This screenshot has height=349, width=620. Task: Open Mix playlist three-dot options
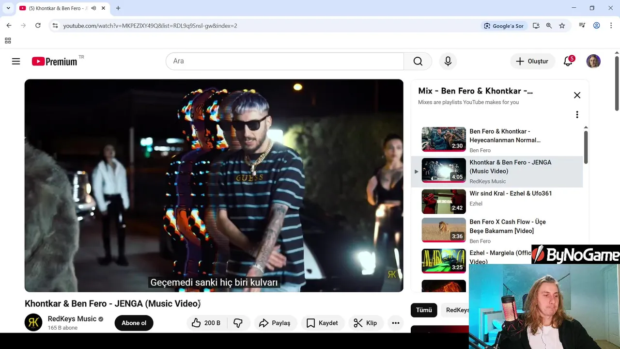pyautogui.click(x=577, y=114)
